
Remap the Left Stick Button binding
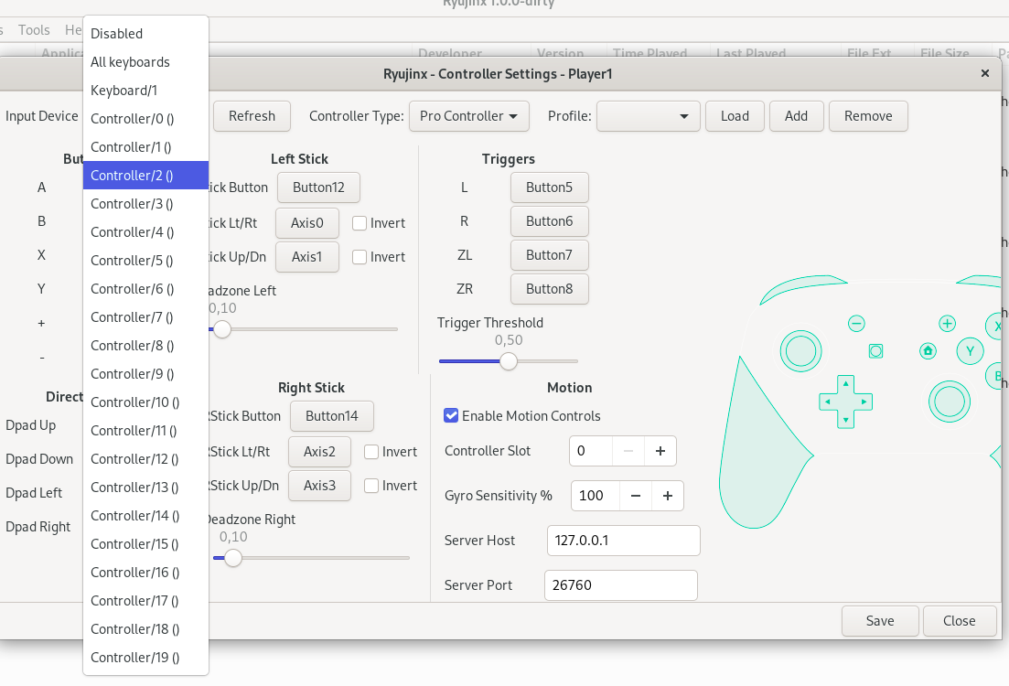(318, 187)
